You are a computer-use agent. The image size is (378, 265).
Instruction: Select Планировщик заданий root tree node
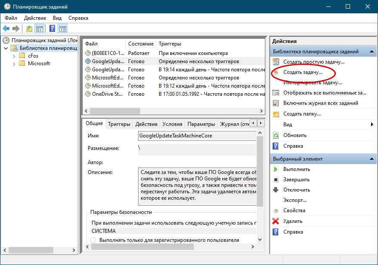pos(44,40)
